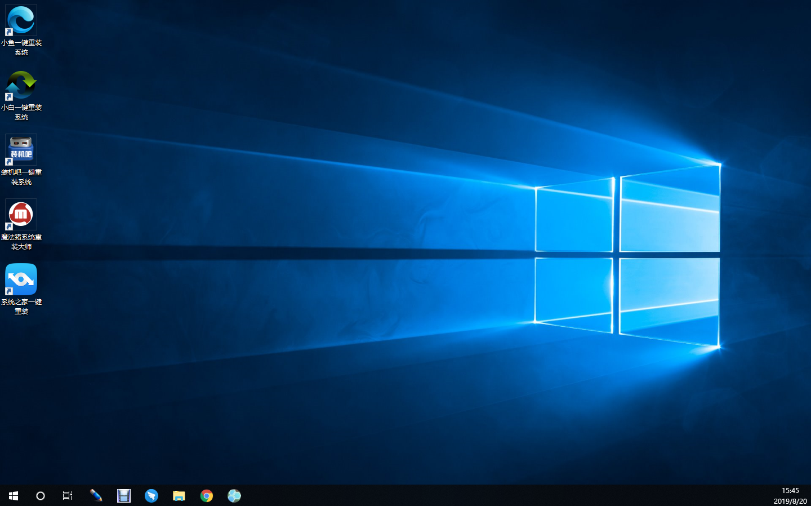The height and width of the screenshot is (506, 811).
Task: Launch the blue Thunder download app
Action: pyautogui.click(x=151, y=495)
